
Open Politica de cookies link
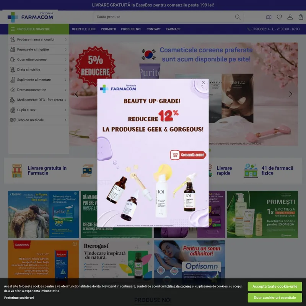tap(177, 286)
